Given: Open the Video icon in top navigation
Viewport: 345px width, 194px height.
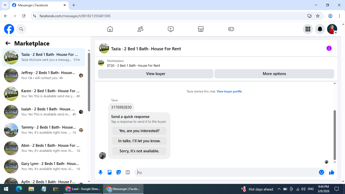Looking at the screenshot, I should point(170,29).
